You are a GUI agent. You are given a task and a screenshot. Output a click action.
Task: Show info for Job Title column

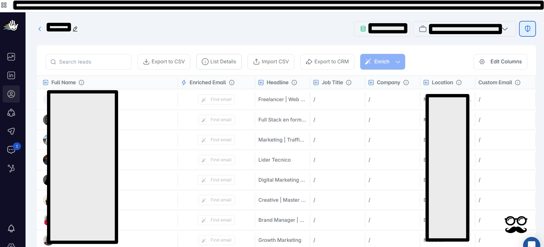[x=349, y=83]
